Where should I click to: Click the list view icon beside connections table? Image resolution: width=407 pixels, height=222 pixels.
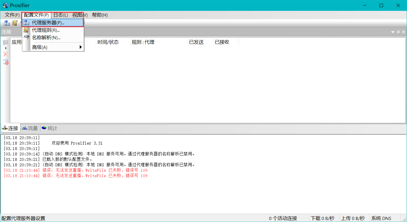pos(5,42)
